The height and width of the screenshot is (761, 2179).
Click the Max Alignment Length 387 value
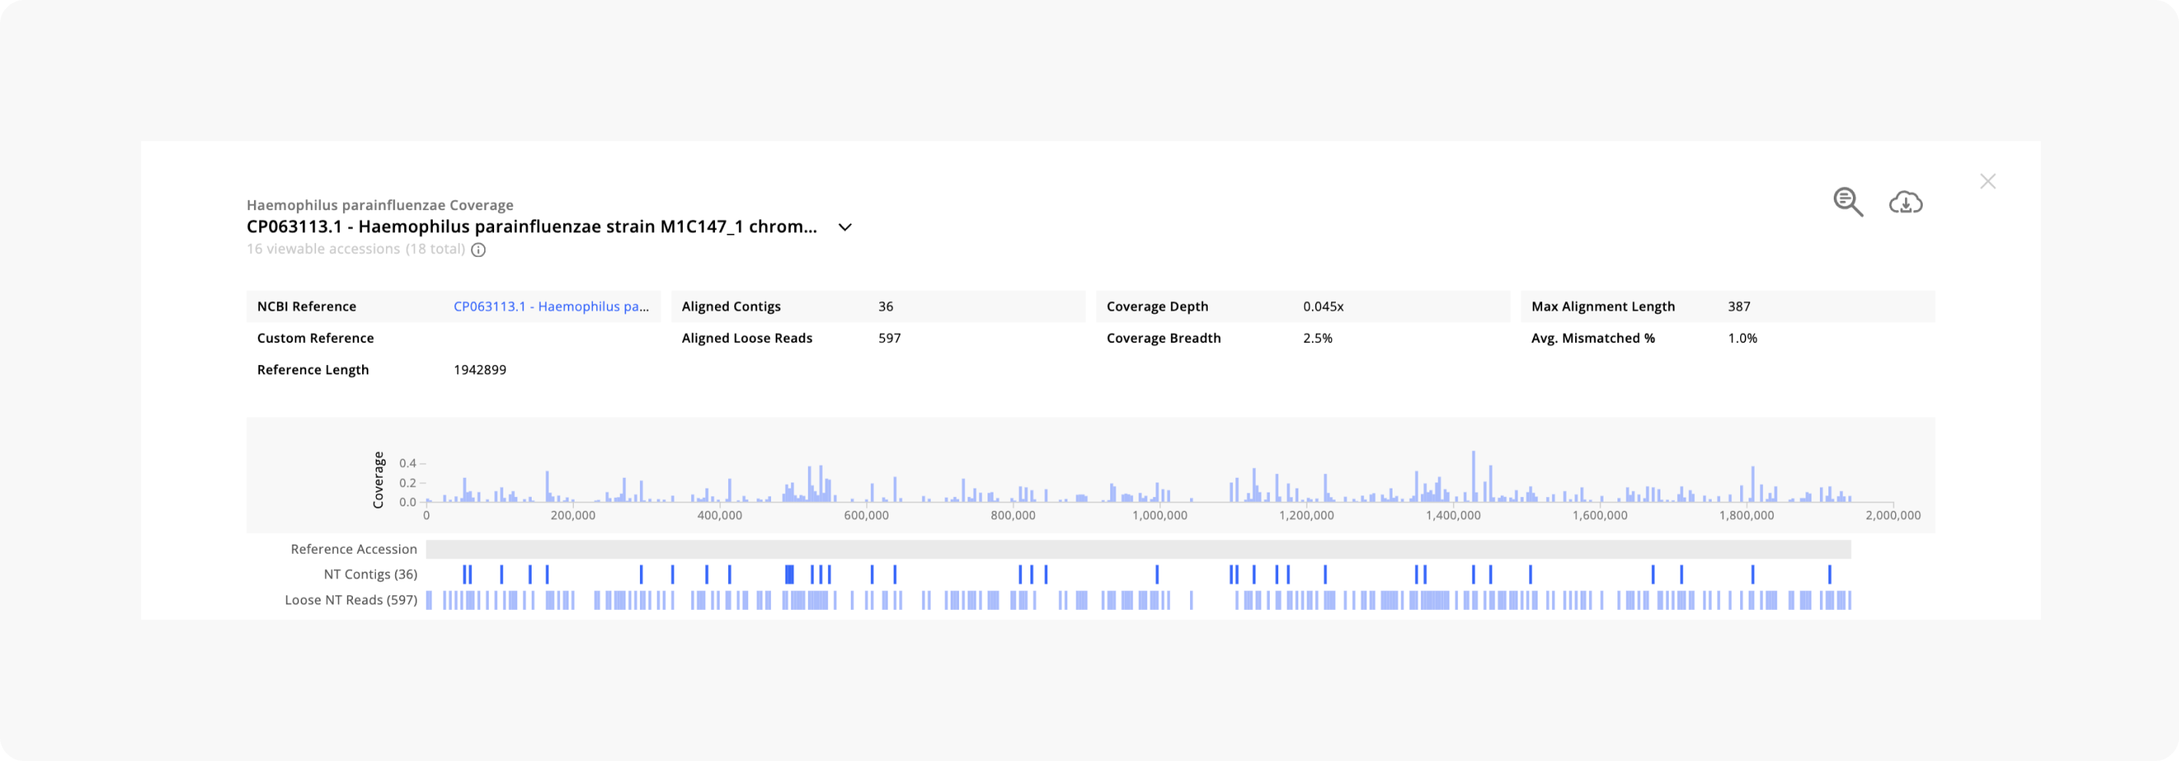1739,306
